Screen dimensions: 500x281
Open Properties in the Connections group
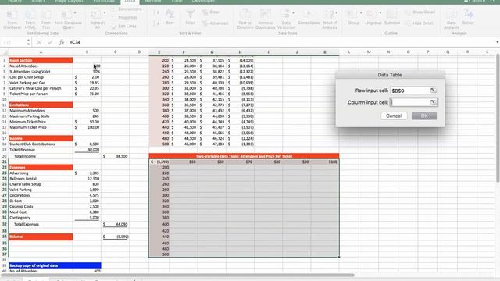point(125,18)
